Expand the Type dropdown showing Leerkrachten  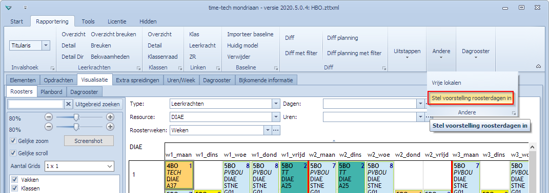276,104
